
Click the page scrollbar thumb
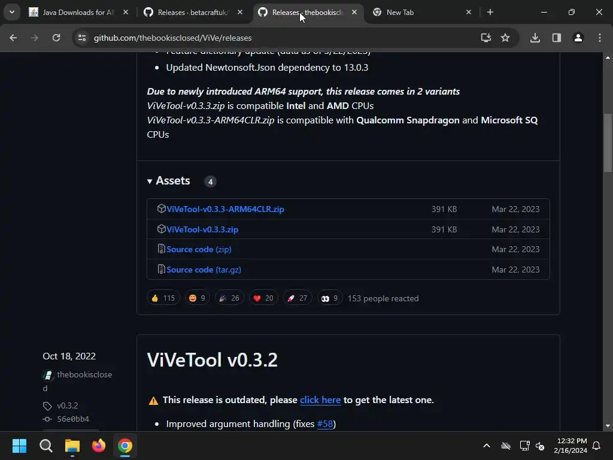click(x=608, y=143)
